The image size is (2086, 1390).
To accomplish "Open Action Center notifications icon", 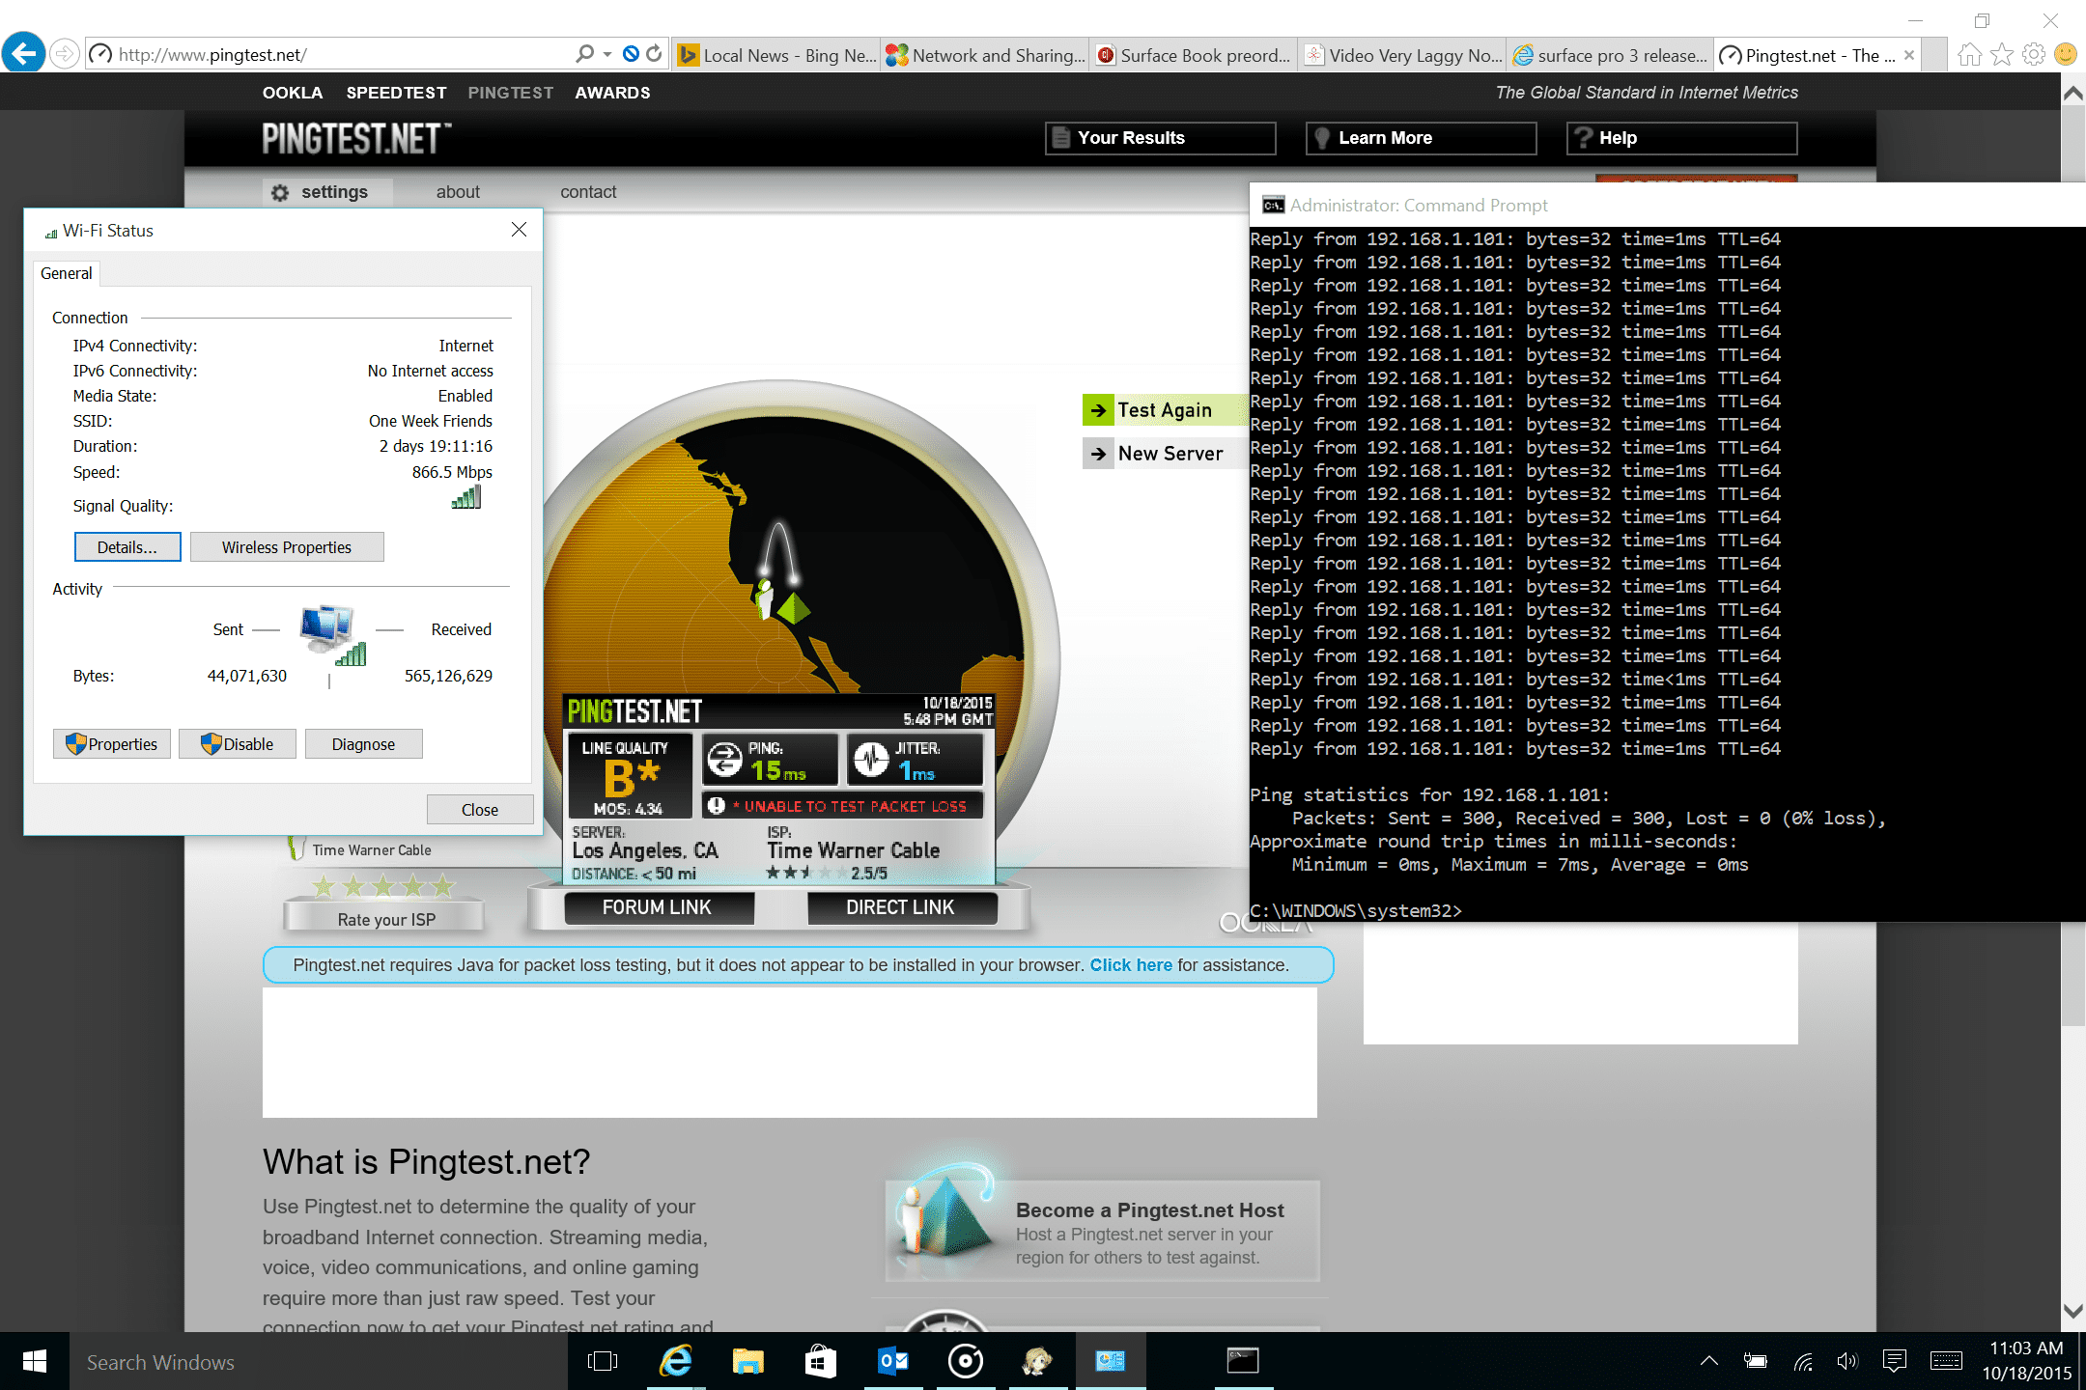I will (1895, 1361).
